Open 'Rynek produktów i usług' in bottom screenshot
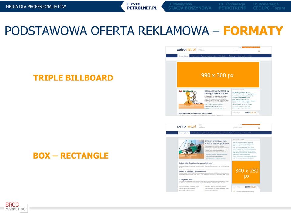This screenshot has width=291, height=213. (209, 133)
